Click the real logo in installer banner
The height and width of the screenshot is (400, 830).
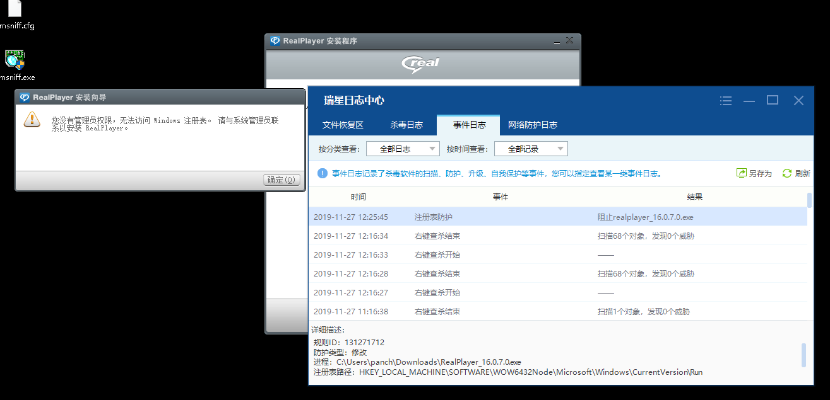coord(420,64)
